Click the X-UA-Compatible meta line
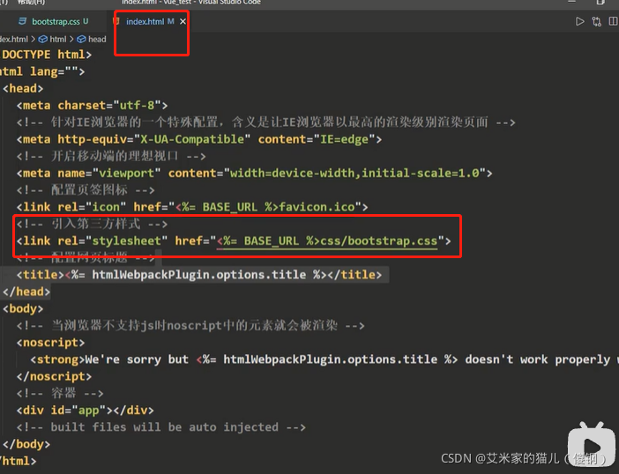Screen dimensions: 619x474 click(x=199, y=139)
